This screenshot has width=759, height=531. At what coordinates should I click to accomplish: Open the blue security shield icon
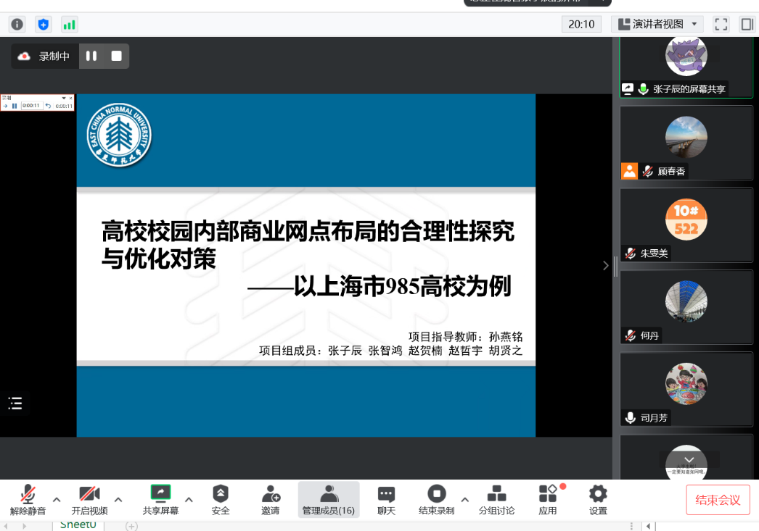click(x=44, y=25)
